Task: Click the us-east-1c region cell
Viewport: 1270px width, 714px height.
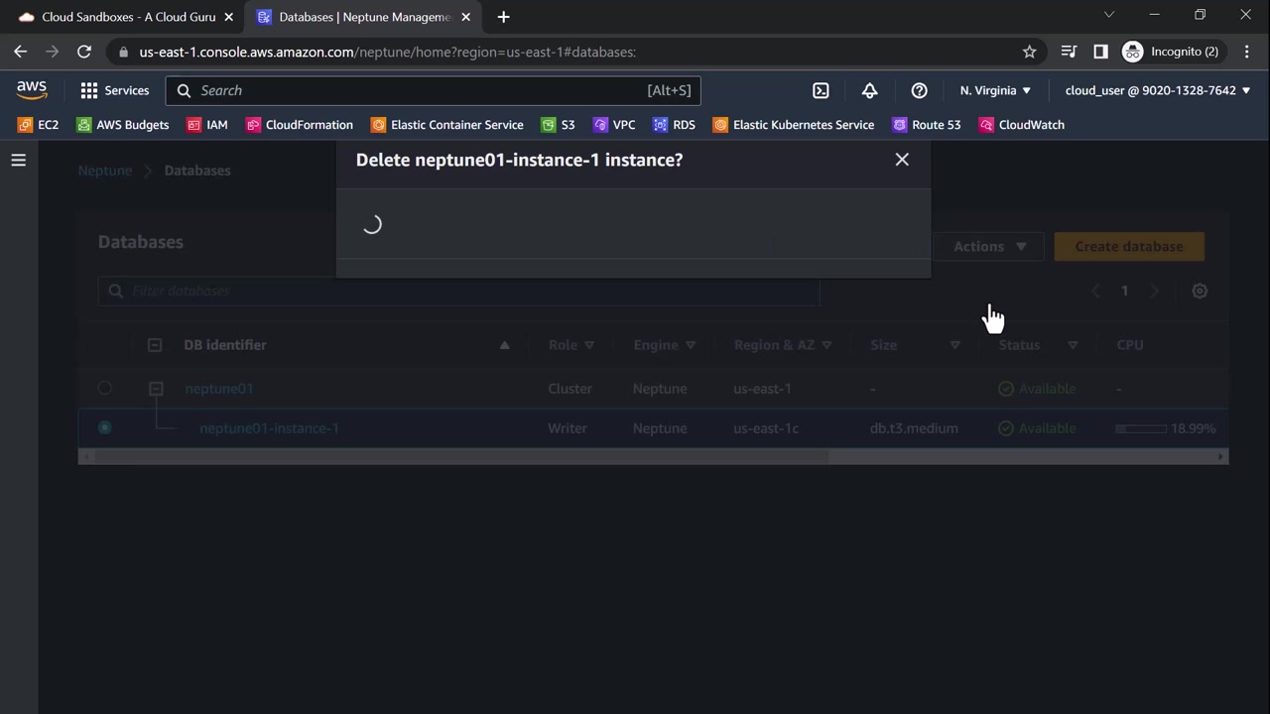Action: (x=766, y=428)
